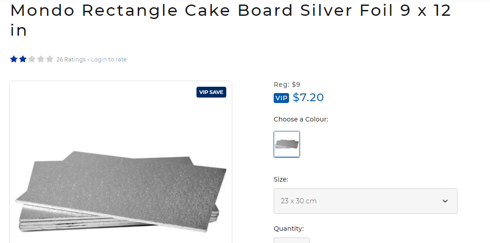490x243 pixels.
Task: Click the fourth rating star
Action: (41, 59)
